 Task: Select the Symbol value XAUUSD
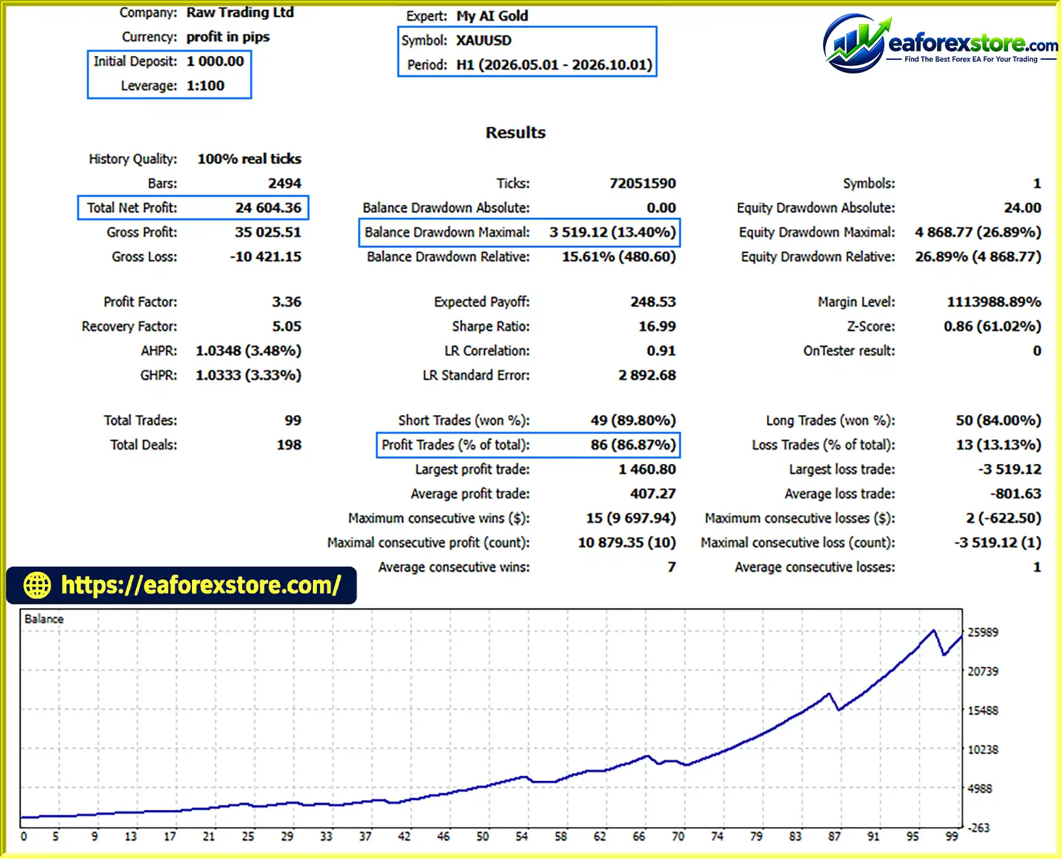click(x=483, y=40)
